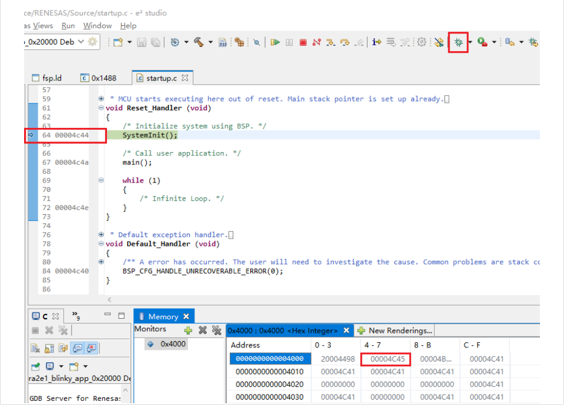Click the Save icon in toolbar
The width and height of the screenshot is (564, 405).
(142, 42)
